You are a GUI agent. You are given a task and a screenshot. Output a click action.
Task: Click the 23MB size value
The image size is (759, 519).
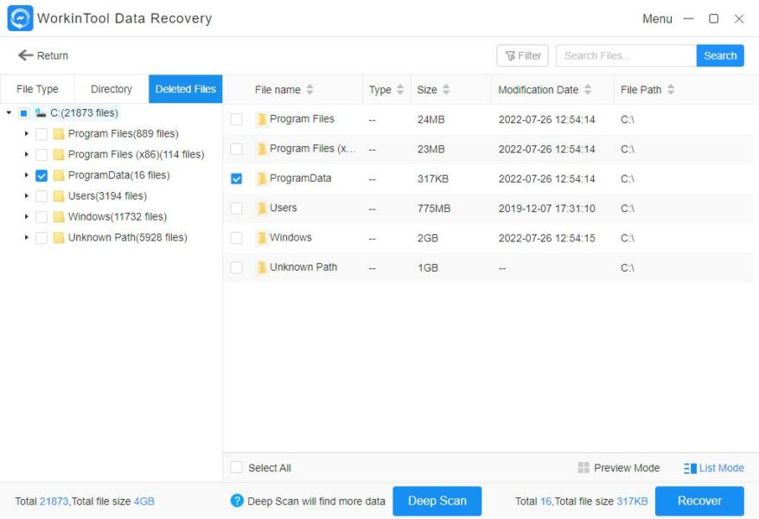point(431,149)
